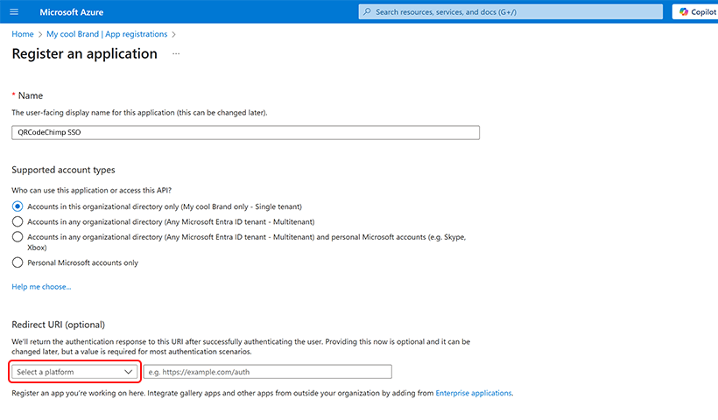Open Copilot from the top bar
Viewport: 718px width, 420px height.
[x=695, y=12]
